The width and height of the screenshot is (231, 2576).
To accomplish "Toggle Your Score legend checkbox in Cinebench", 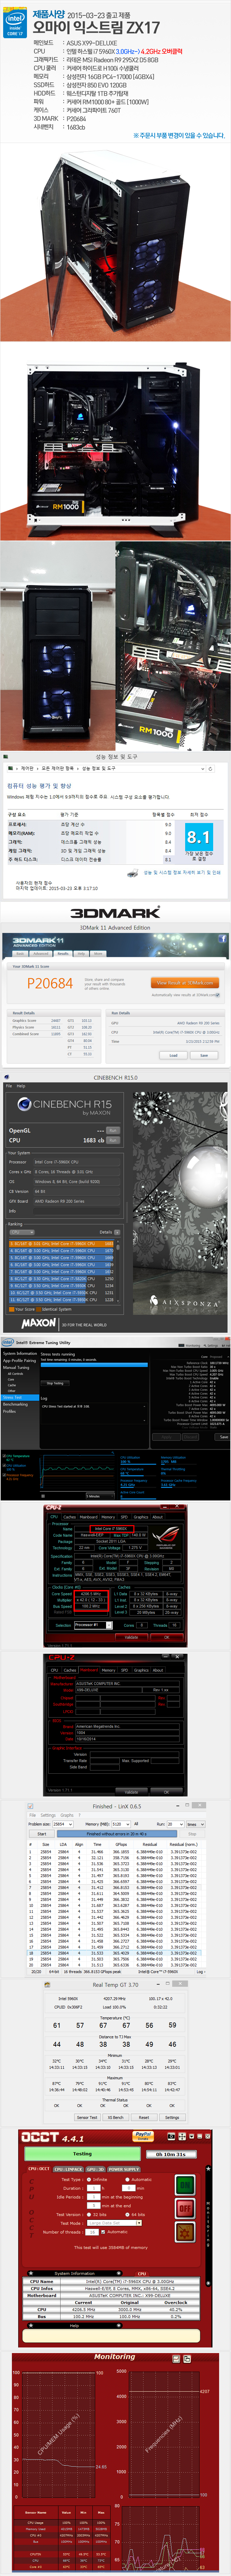I will 12,1309.
